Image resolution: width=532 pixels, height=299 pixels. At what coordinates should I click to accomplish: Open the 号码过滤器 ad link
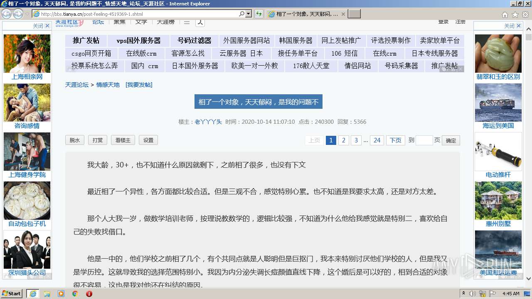click(195, 41)
